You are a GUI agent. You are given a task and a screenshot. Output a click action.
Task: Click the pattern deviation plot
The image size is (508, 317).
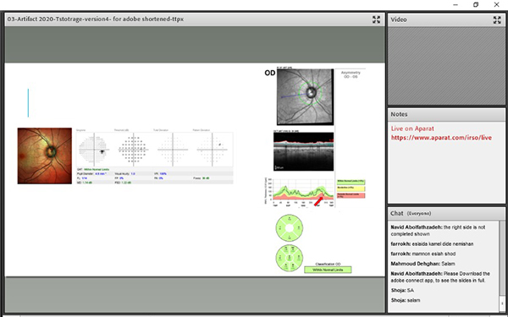[x=213, y=150]
